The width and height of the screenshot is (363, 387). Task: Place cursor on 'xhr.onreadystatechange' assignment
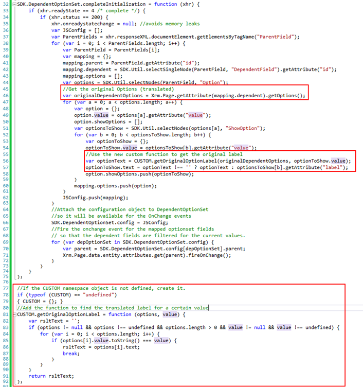pos(83,24)
